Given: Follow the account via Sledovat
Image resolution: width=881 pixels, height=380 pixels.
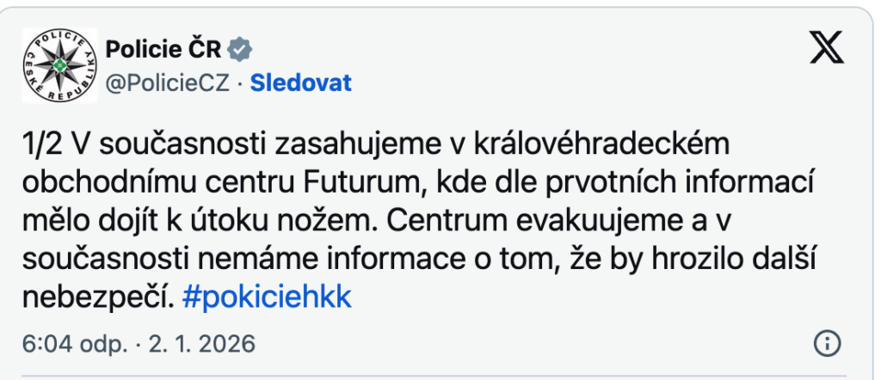Looking at the screenshot, I should [301, 83].
